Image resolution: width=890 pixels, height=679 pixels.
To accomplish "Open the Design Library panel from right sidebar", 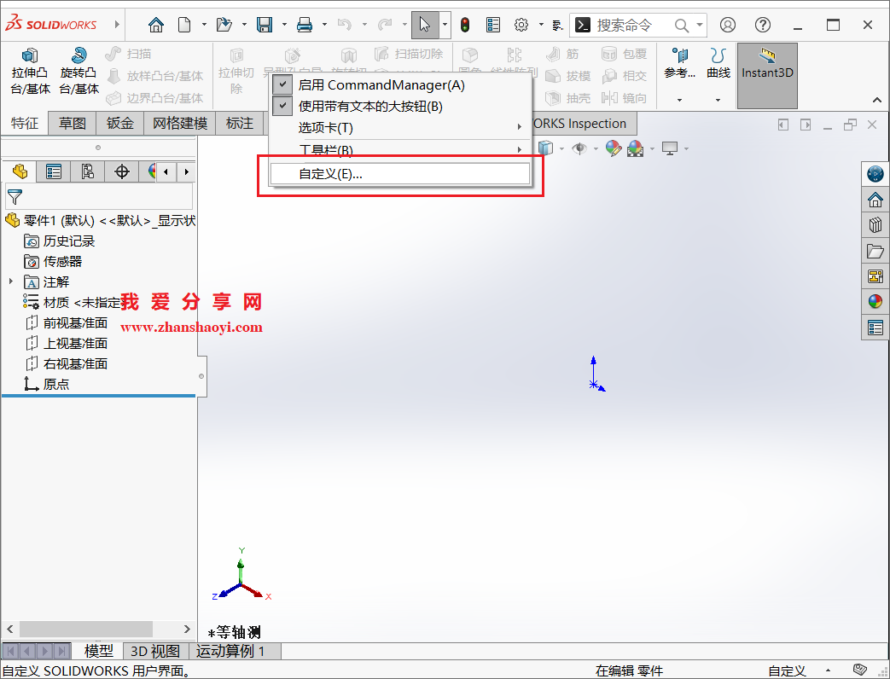I will 875,224.
